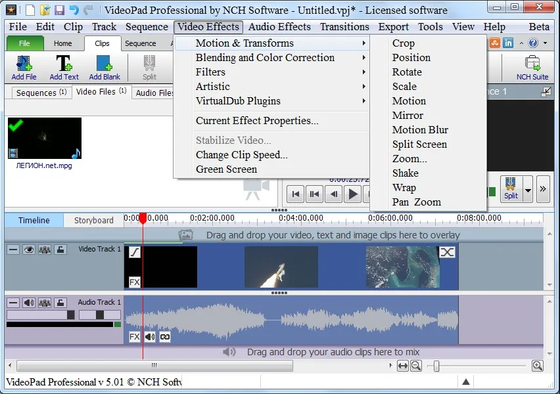The image size is (560, 394).
Task: Click the group icon on Audio Track 1
Action: (44, 303)
